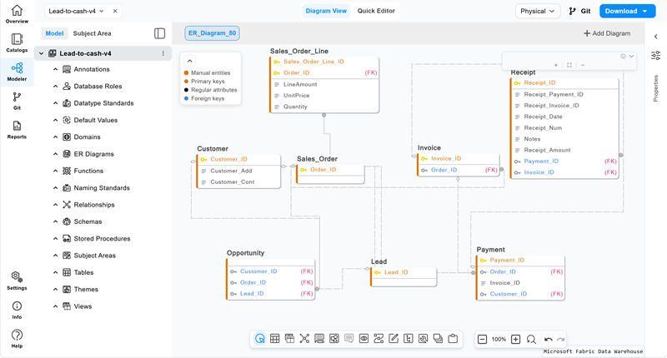Click the eye preview icon in toolbar
Image resolution: width=667 pixels, height=358 pixels.
click(x=364, y=339)
